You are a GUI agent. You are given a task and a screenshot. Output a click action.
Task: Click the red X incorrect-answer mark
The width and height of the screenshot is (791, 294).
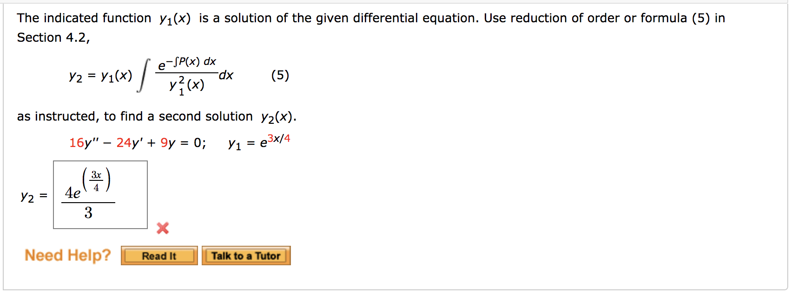[163, 228]
